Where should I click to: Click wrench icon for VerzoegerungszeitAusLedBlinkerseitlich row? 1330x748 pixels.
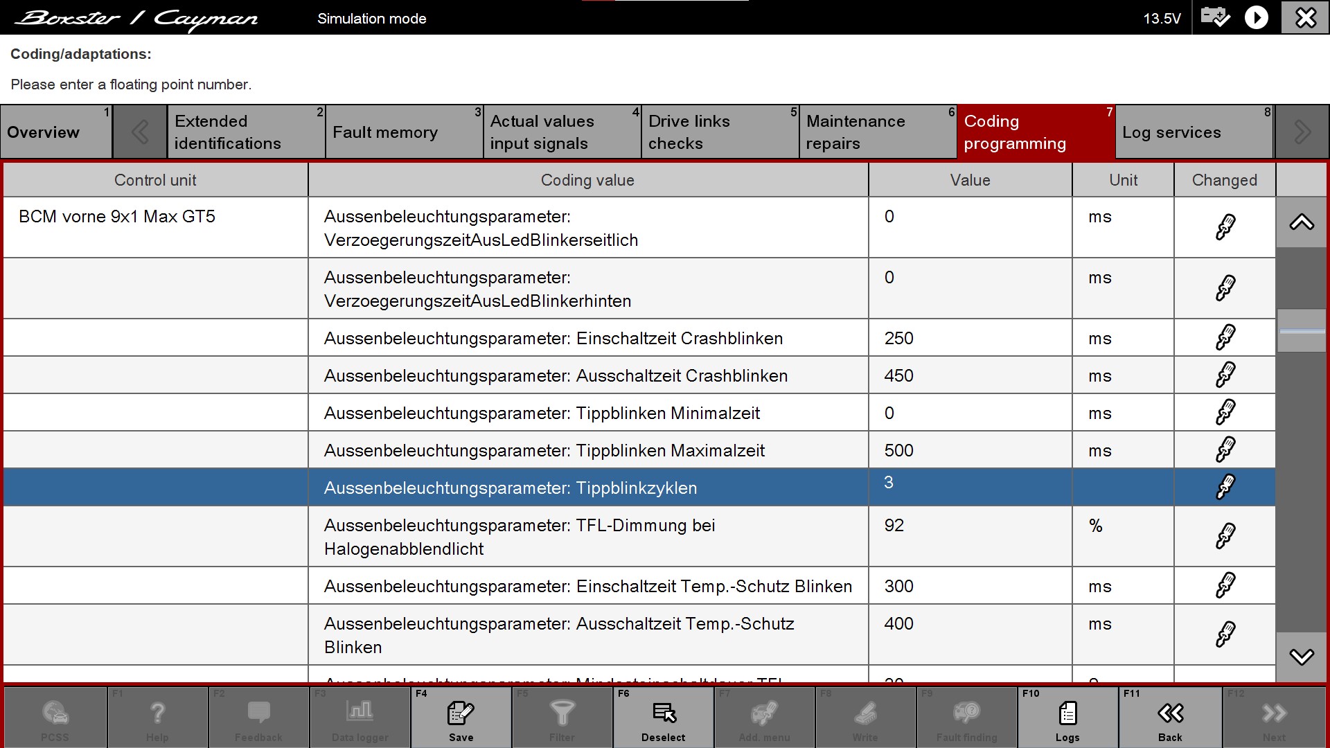click(x=1225, y=227)
